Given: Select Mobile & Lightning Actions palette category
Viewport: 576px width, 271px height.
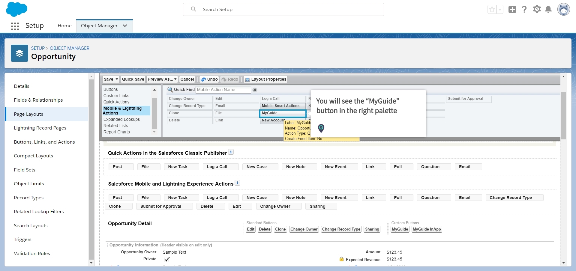Looking at the screenshot, I should tap(126, 111).
